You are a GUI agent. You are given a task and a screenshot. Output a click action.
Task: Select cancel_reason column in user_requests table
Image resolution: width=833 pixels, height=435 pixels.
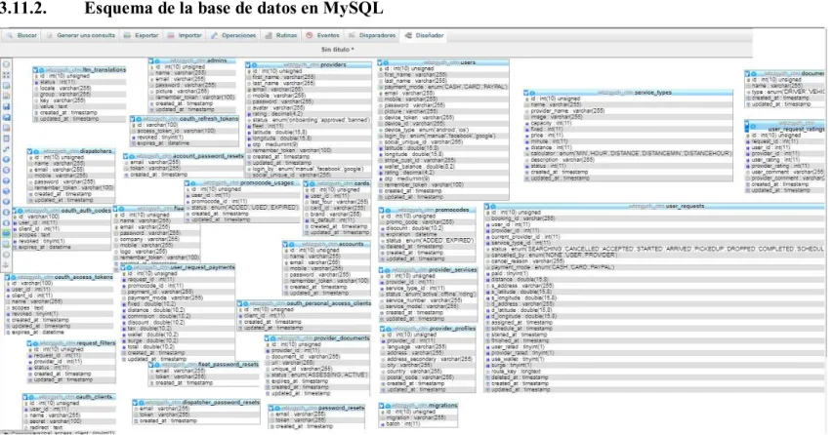point(653,261)
